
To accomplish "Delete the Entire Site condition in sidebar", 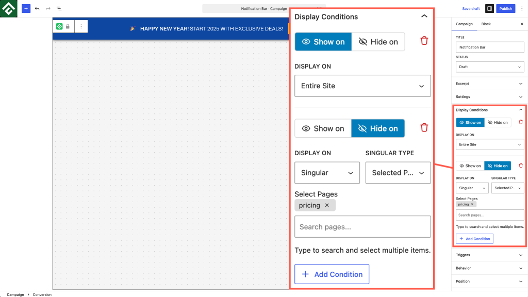I will (521, 122).
